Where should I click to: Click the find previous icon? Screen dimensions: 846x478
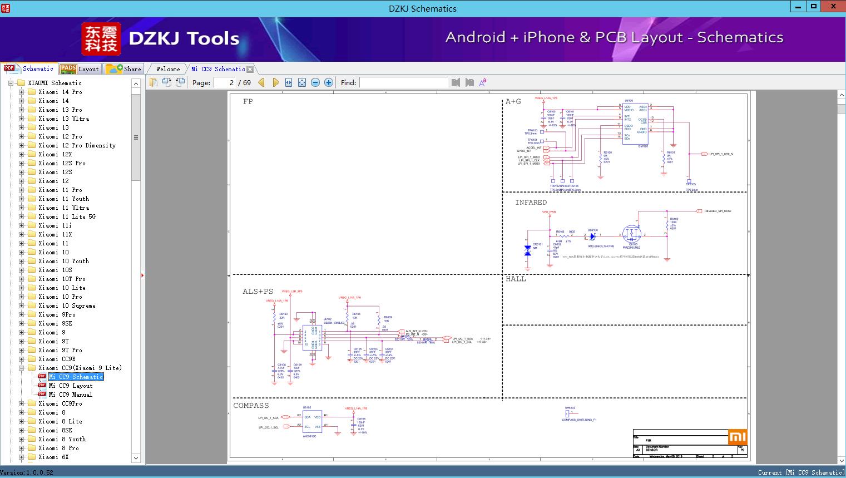click(x=456, y=82)
